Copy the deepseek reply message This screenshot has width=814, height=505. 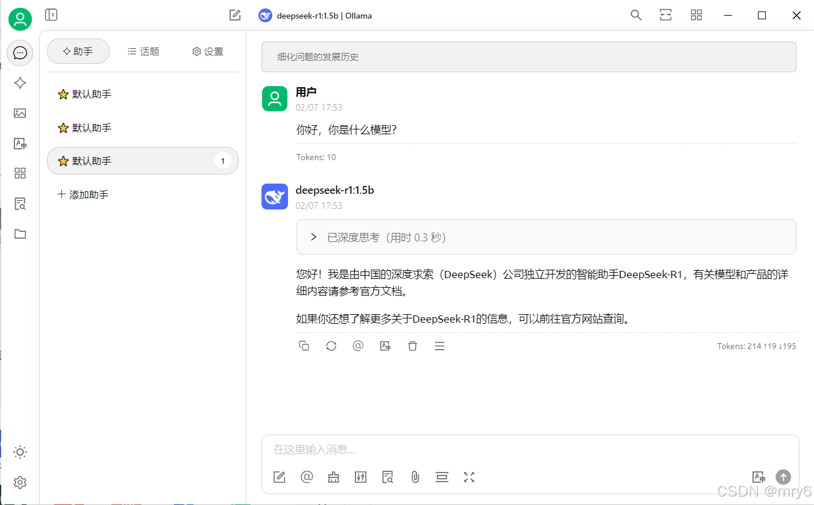[x=304, y=346]
